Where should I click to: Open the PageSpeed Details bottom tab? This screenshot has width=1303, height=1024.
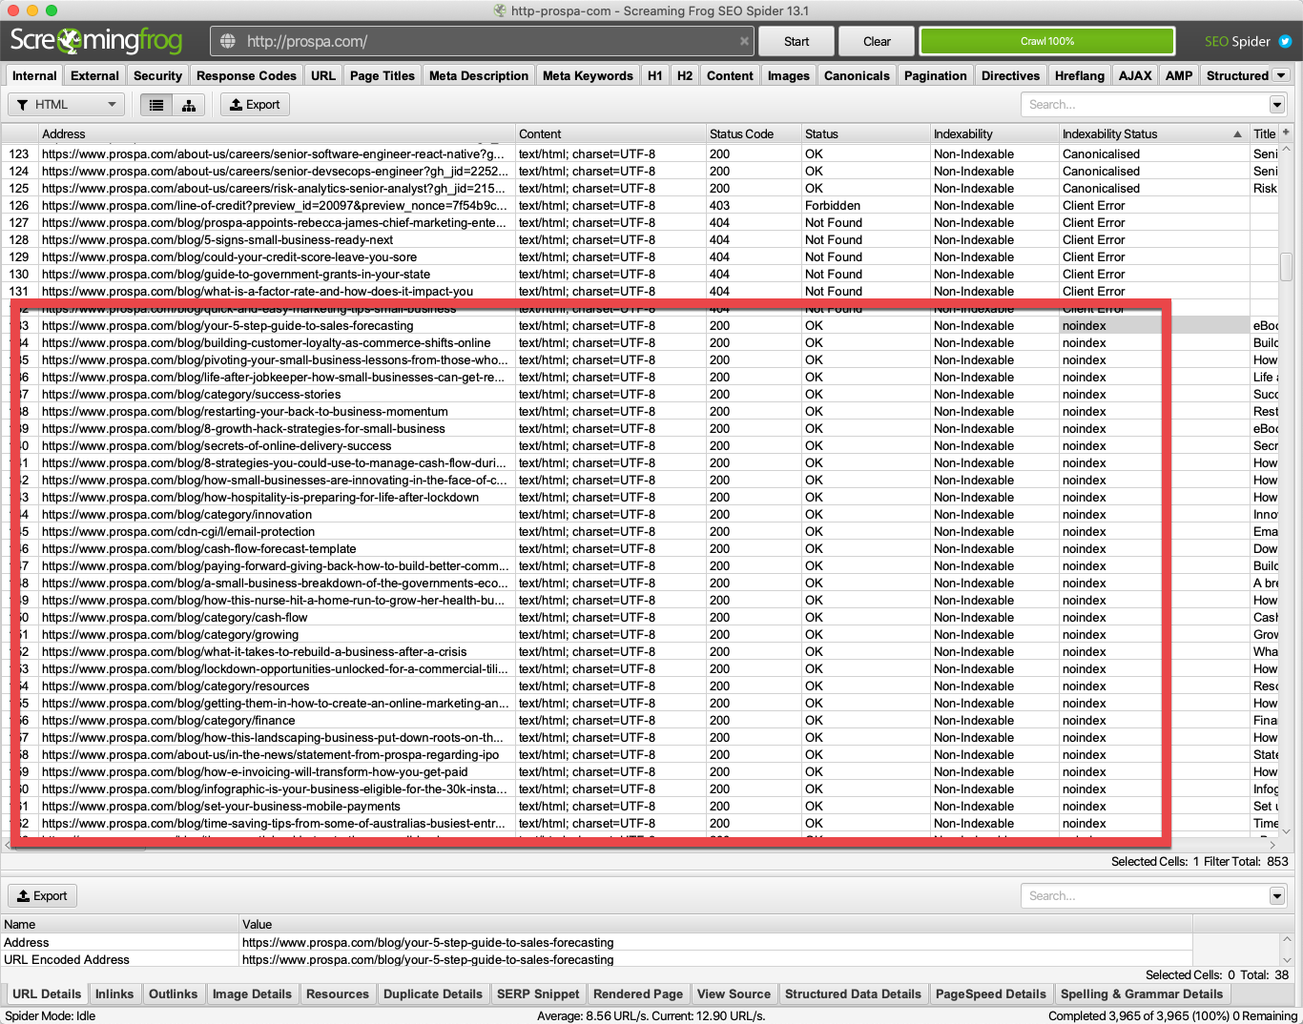click(990, 993)
